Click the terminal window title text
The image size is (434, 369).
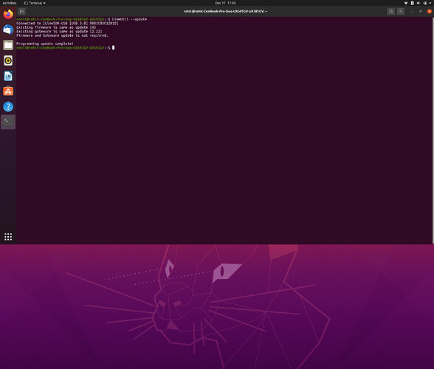pyautogui.click(x=225, y=11)
